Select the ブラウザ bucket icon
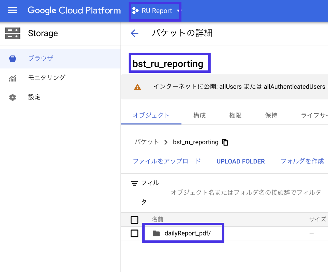The width and height of the screenshot is (328, 272). pos(13,58)
